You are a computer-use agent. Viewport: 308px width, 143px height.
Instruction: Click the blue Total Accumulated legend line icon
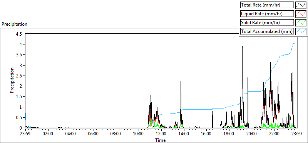[x=301, y=31]
